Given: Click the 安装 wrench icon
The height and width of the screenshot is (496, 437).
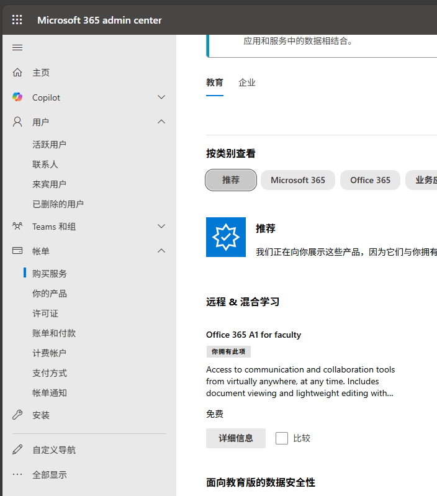Looking at the screenshot, I should pyautogui.click(x=17, y=415).
